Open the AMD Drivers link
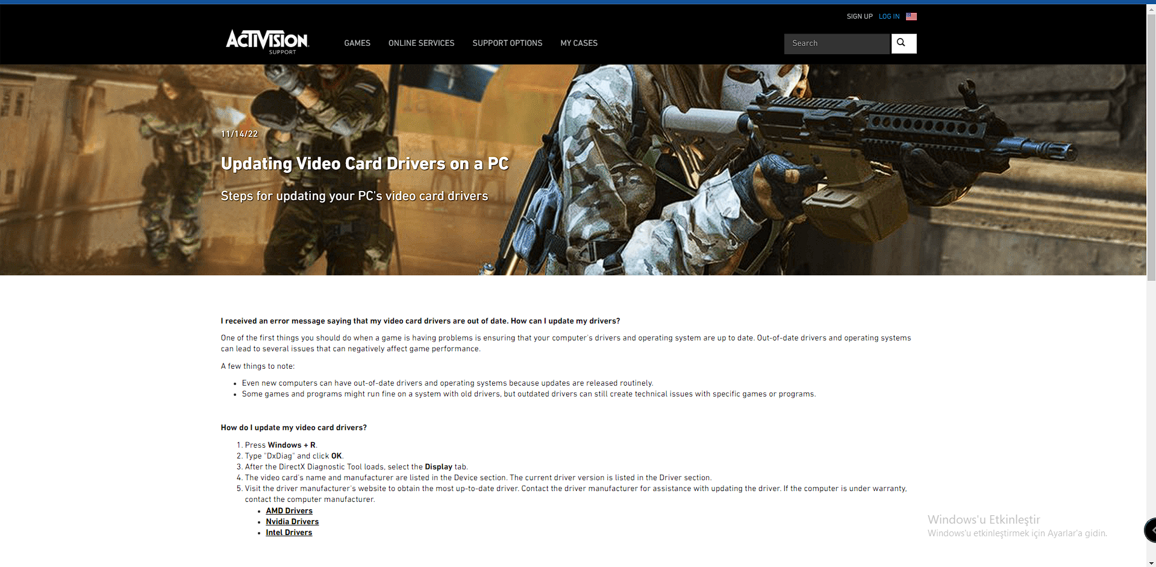The height and width of the screenshot is (567, 1156). click(x=289, y=511)
